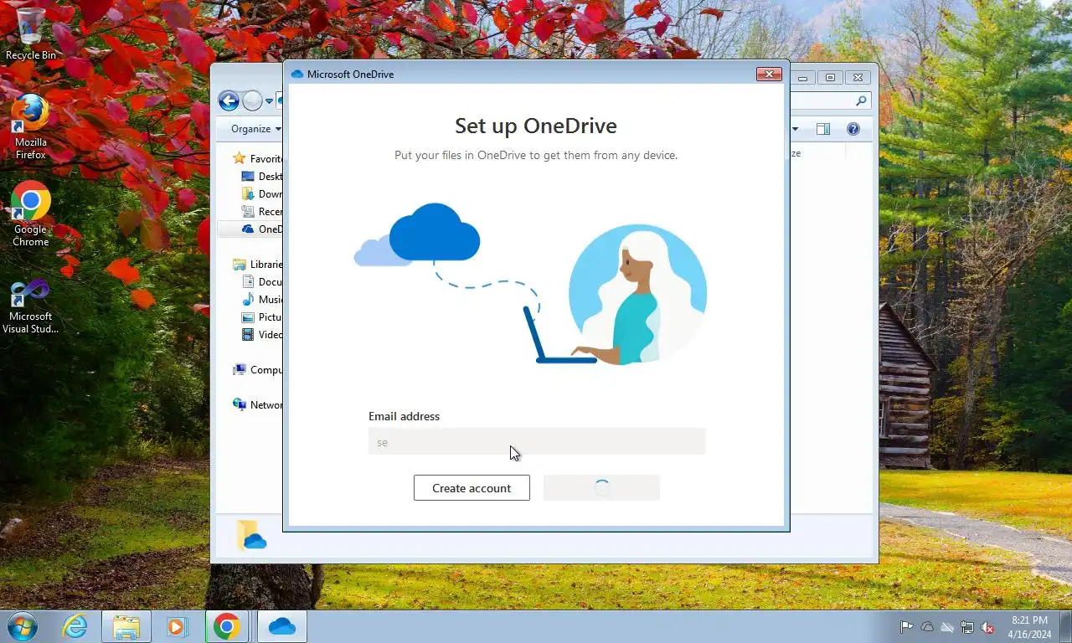Click the OneDrive cloud icon in dialog title
Image resolution: width=1072 pixels, height=643 pixels.
point(296,75)
